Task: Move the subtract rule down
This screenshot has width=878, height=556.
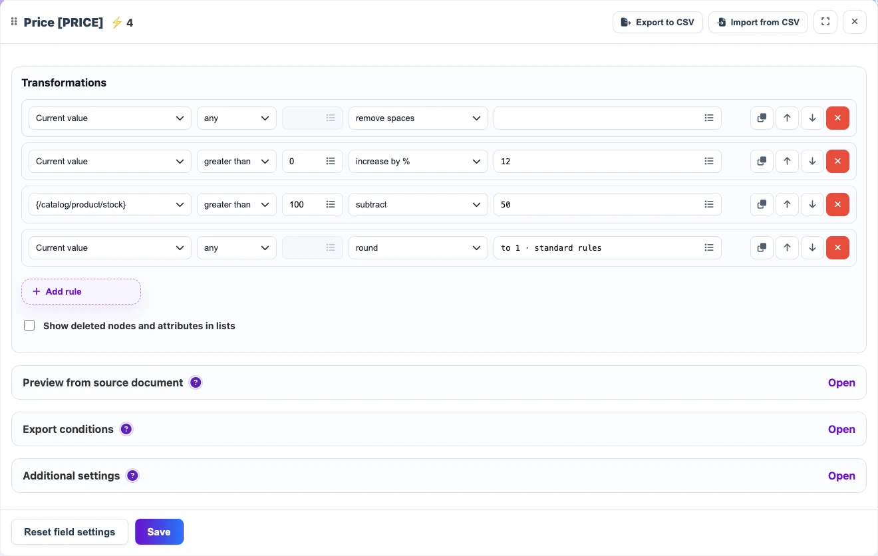Action: pyautogui.click(x=812, y=204)
